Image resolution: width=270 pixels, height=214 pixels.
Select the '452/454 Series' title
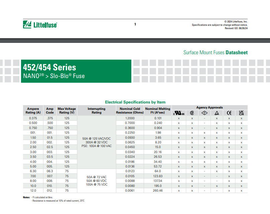(49, 67)
